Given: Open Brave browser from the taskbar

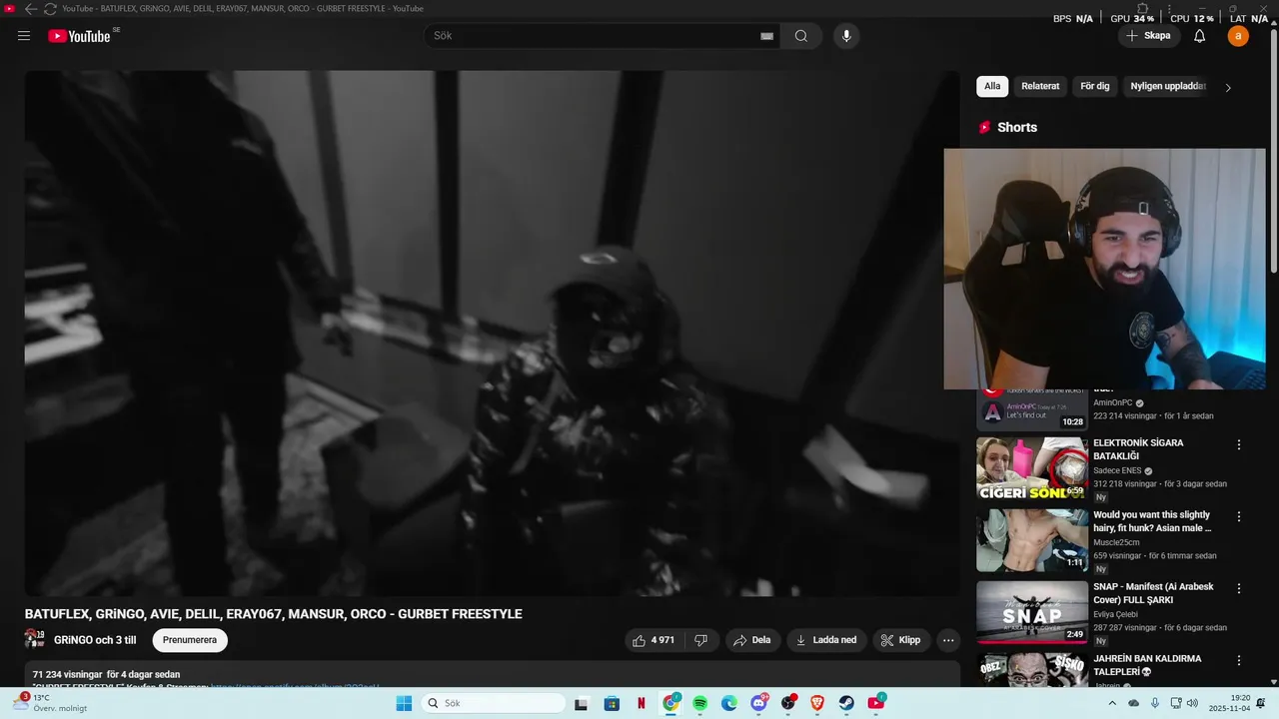Looking at the screenshot, I should pos(817,703).
